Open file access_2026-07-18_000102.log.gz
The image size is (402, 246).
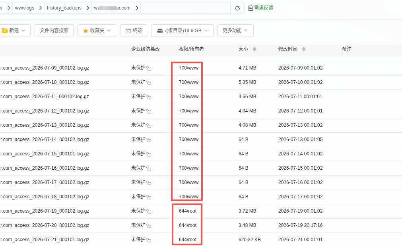pos(45,197)
